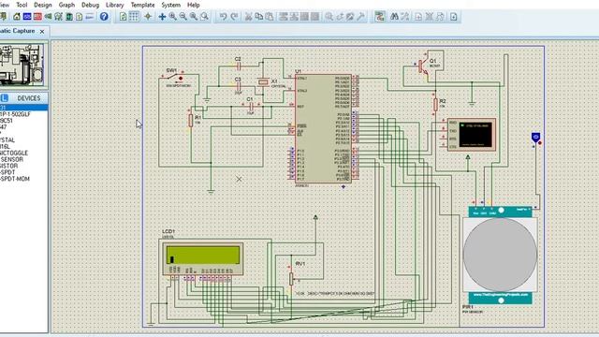Click the Zoom Out magnifier icon
This screenshot has height=337, width=599.
(183, 17)
